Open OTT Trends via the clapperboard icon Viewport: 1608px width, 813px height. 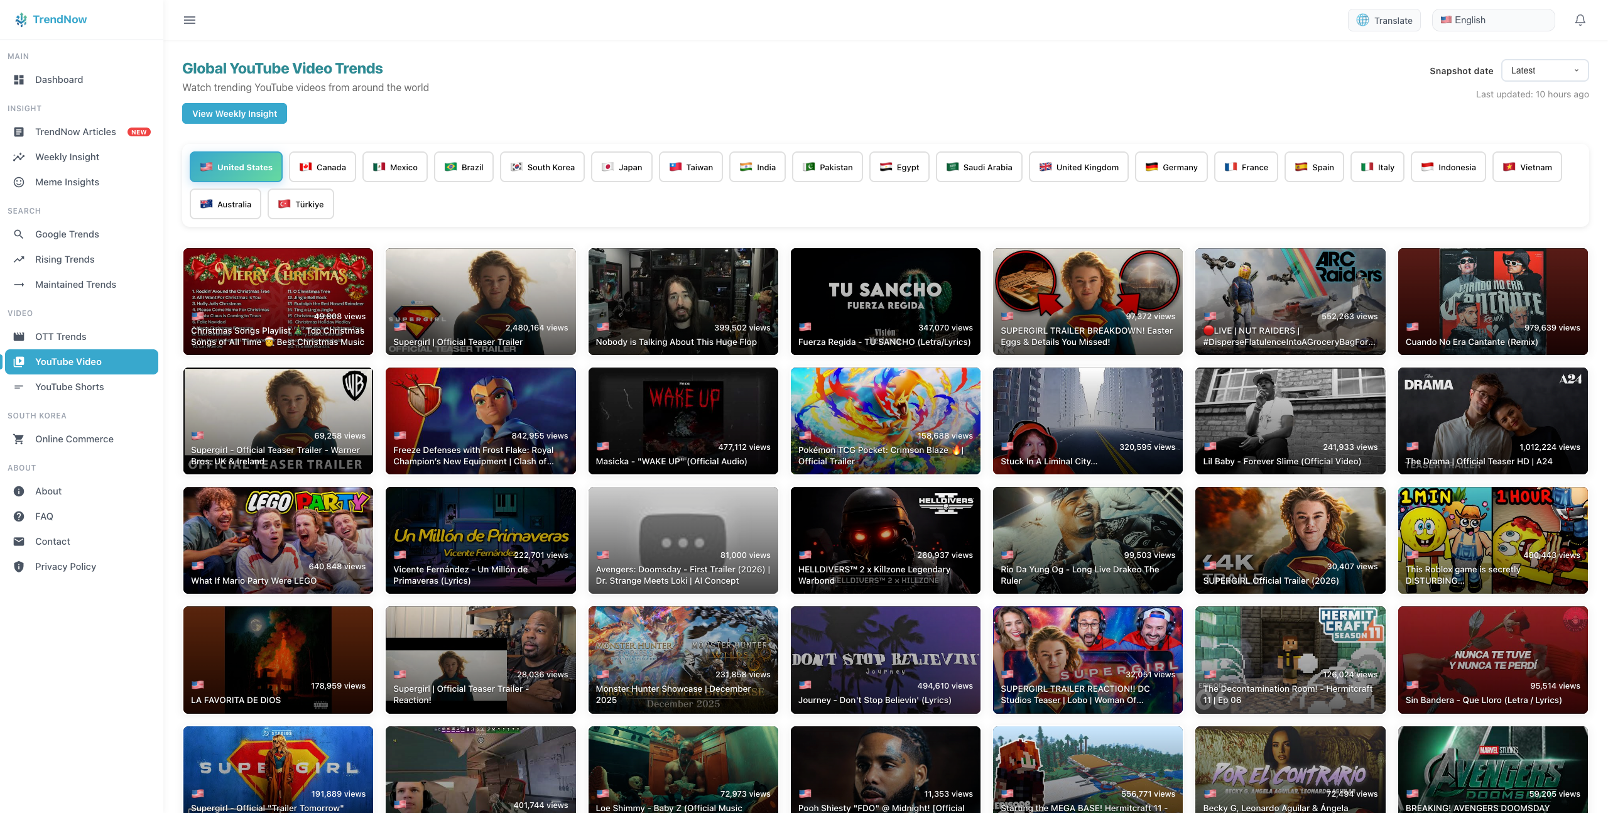click(x=19, y=336)
